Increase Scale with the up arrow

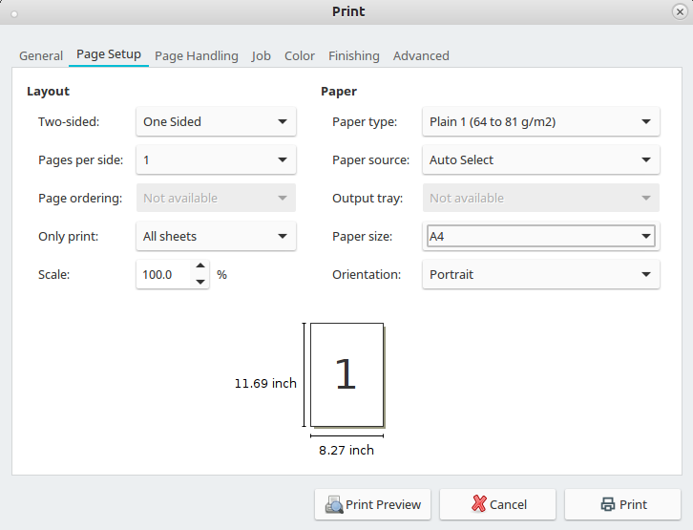200,267
